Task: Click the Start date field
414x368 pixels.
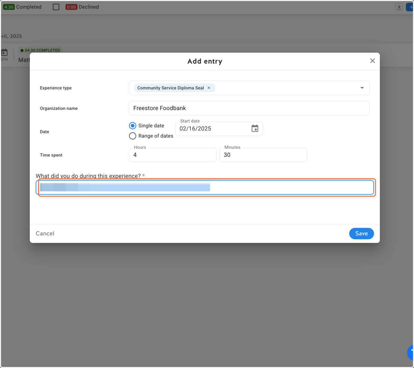Action: click(219, 129)
